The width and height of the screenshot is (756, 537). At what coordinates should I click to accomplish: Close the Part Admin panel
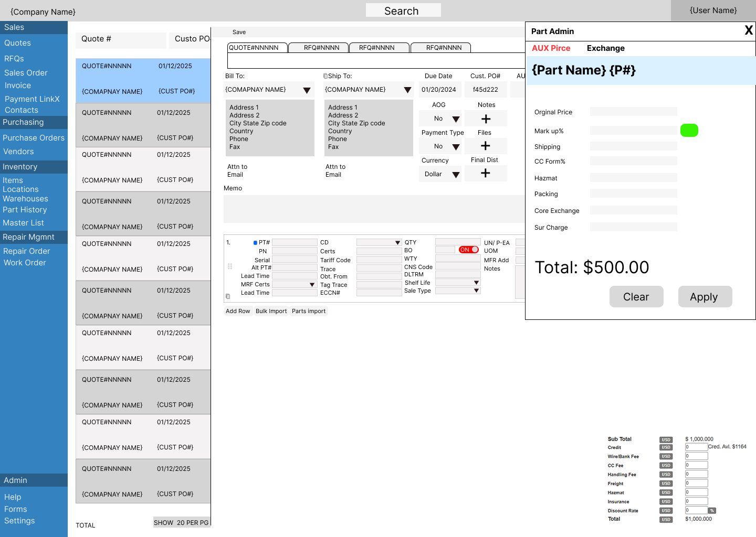click(749, 31)
